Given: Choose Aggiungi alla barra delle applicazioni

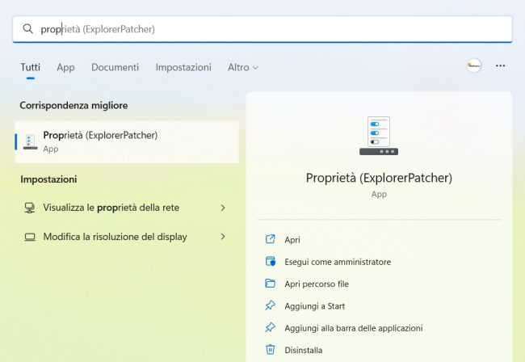Looking at the screenshot, I should click(353, 328).
